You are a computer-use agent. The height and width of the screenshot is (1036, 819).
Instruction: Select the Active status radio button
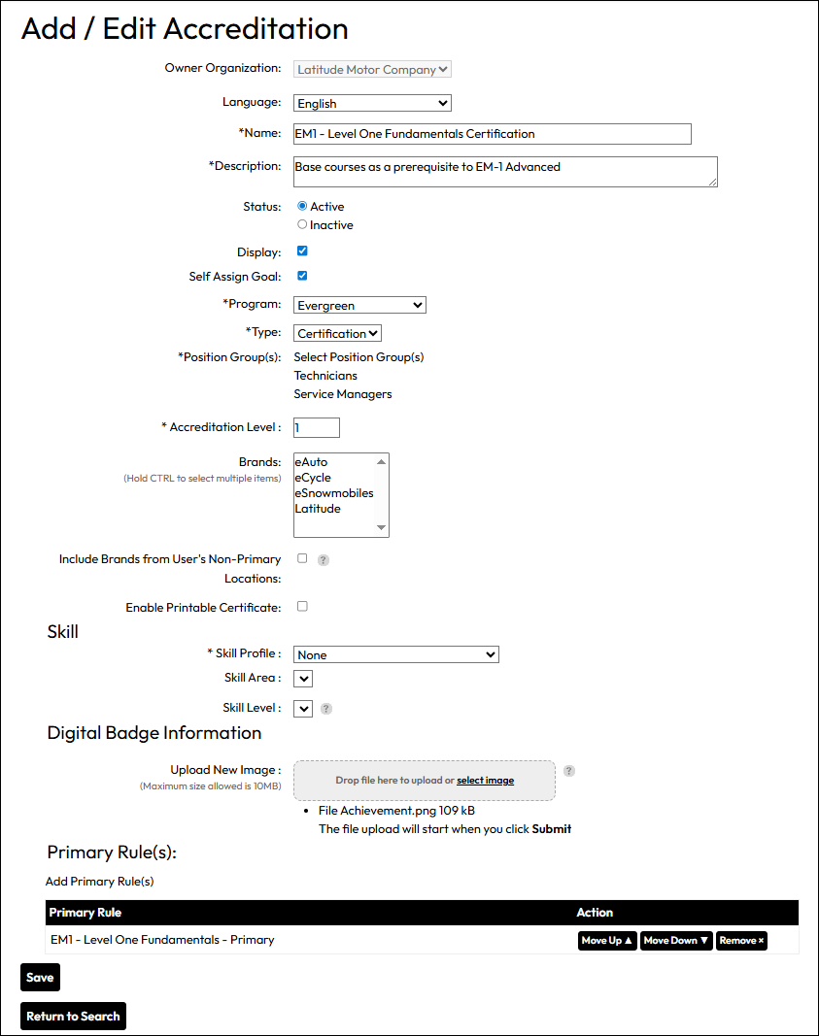pos(302,207)
